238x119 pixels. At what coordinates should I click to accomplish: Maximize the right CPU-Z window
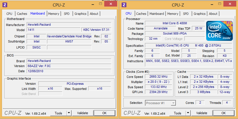tap(220, 4)
